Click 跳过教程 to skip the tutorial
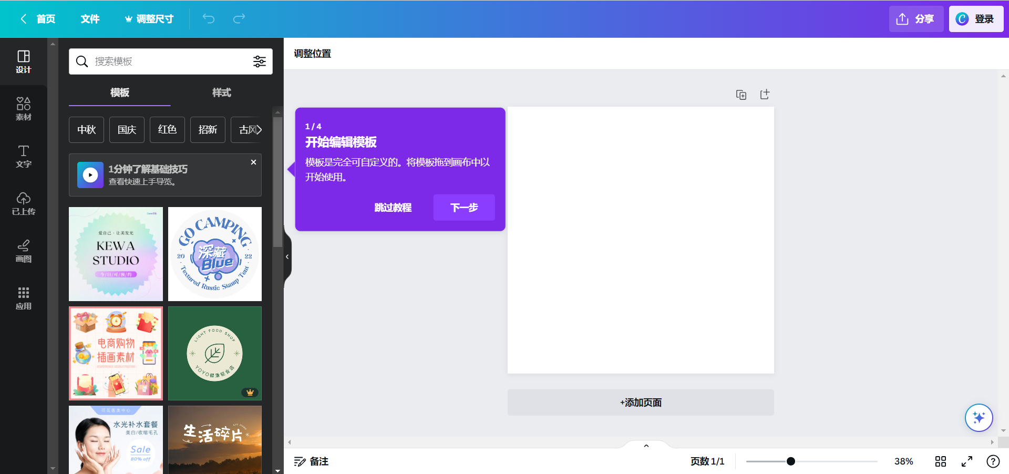1009x474 pixels. (x=393, y=208)
